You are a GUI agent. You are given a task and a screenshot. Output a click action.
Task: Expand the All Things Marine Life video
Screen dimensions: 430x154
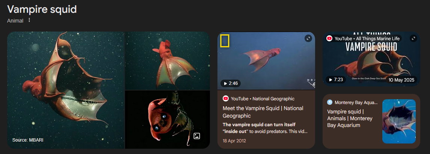(413, 38)
